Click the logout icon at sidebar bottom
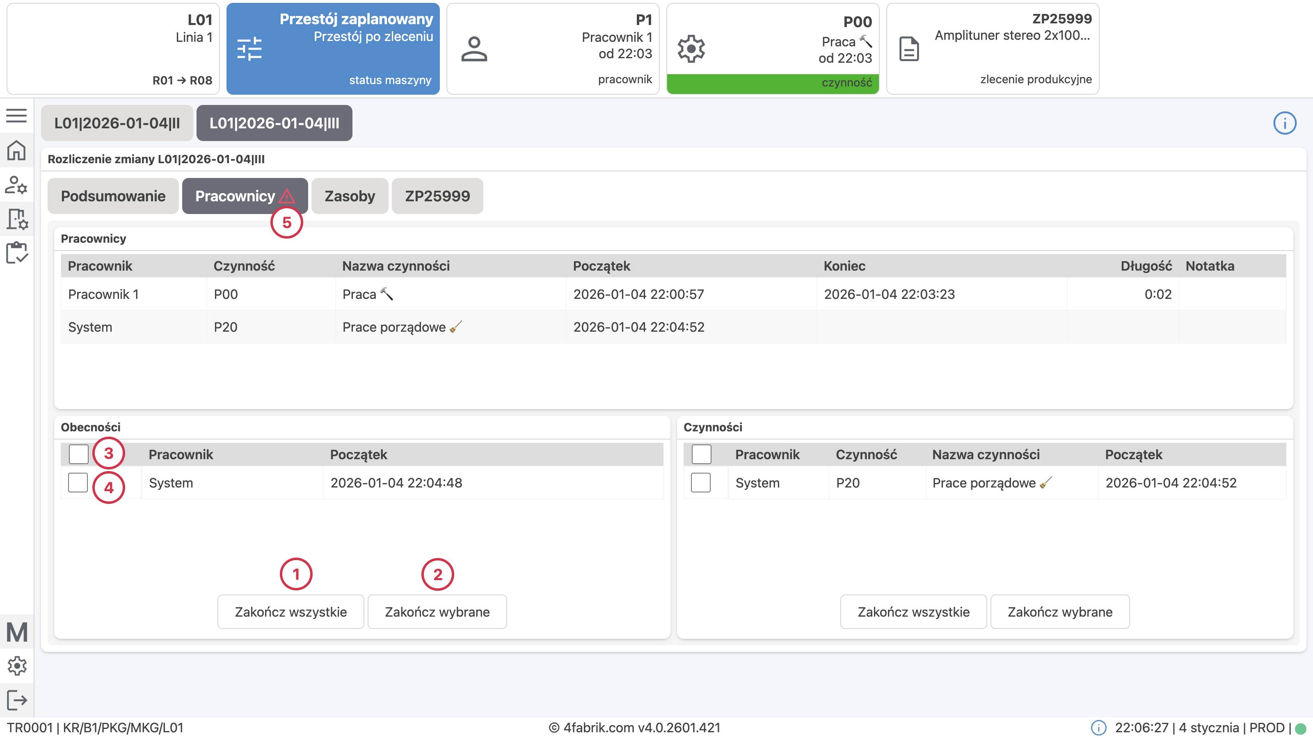The width and height of the screenshot is (1313, 738). click(x=16, y=700)
